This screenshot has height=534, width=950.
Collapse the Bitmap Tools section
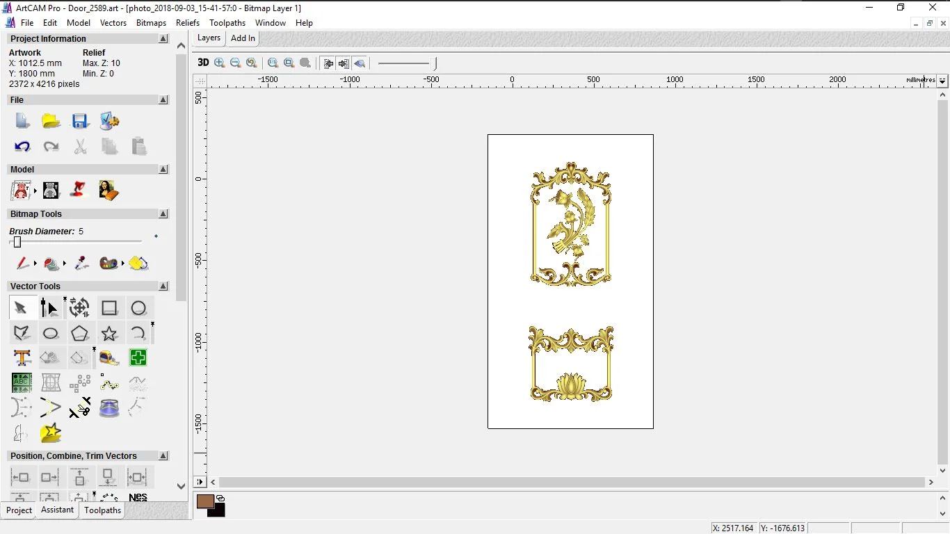[163, 214]
